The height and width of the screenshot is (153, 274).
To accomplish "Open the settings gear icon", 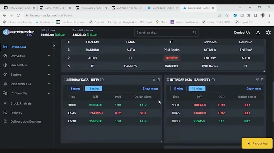I will [268, 33].
